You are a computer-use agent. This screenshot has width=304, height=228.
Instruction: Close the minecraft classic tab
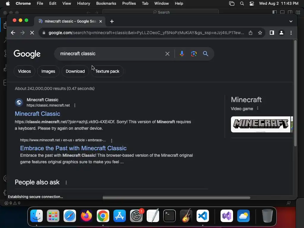(x=101, y=21)
